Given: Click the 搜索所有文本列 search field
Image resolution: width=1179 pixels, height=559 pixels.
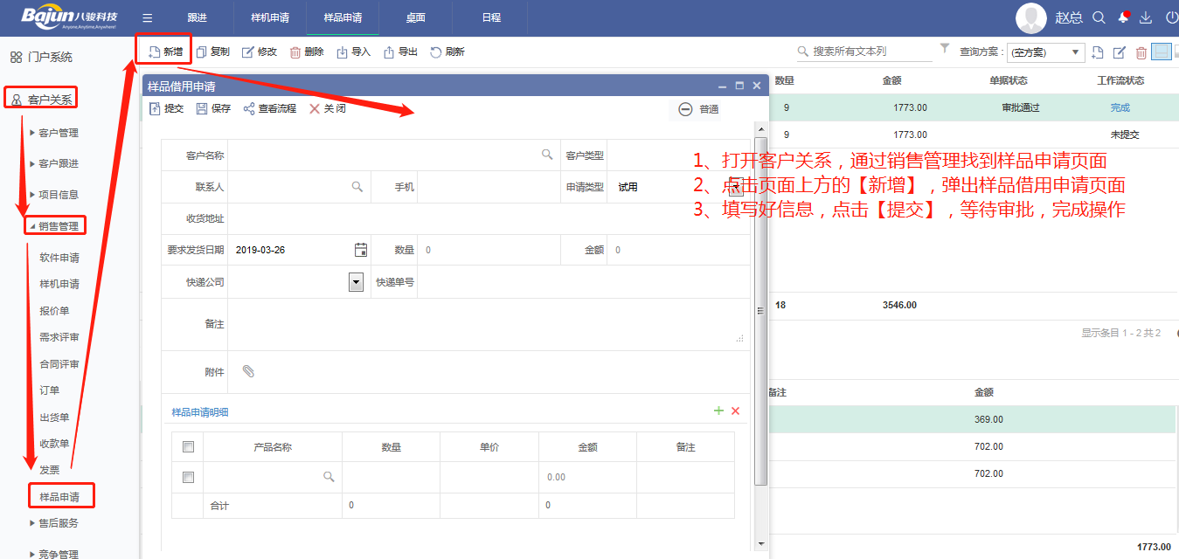Looking at the screenshot, I should pos(870,52).
